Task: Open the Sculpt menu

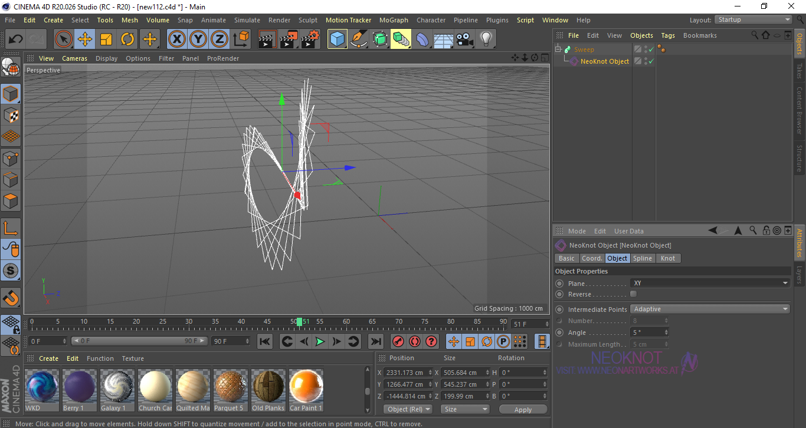Action: (x=308, y=20)
